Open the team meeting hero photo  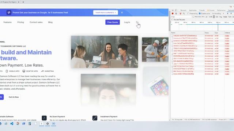tap(105, 52)
